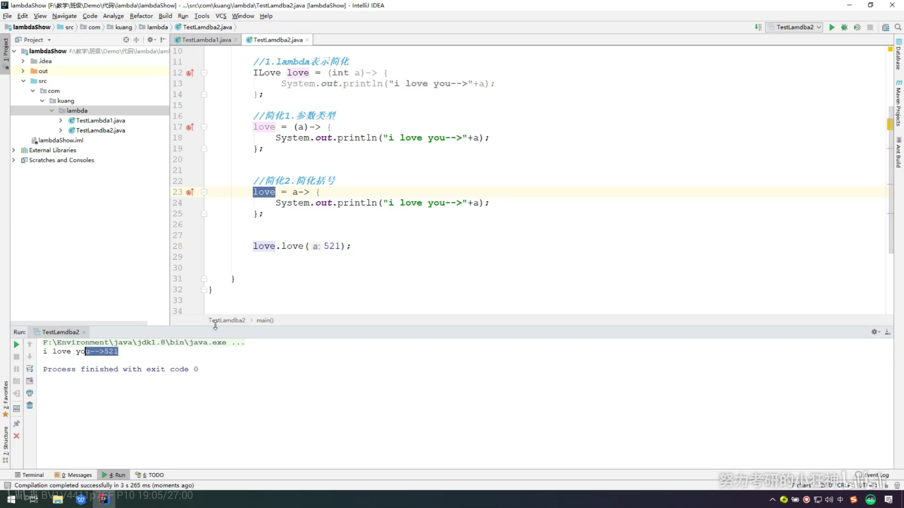The width and height of the screenshot is (904, 508).
Task: Start debugging with the bug icon
Action: pyautogui.click(x=844, y=27)
